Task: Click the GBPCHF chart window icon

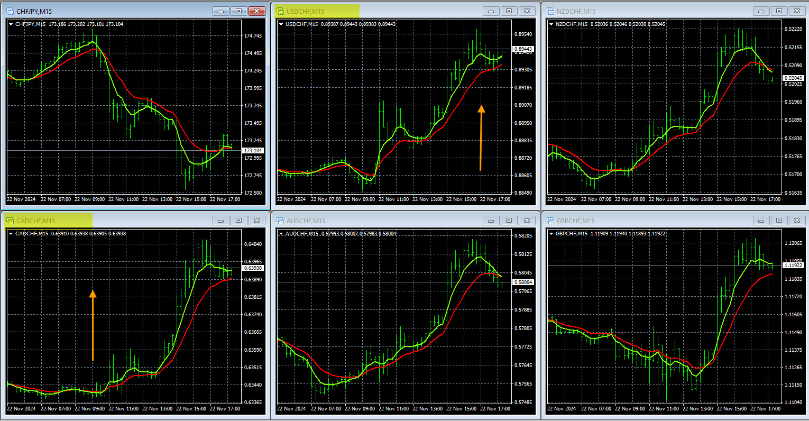Action: point(550,221)
